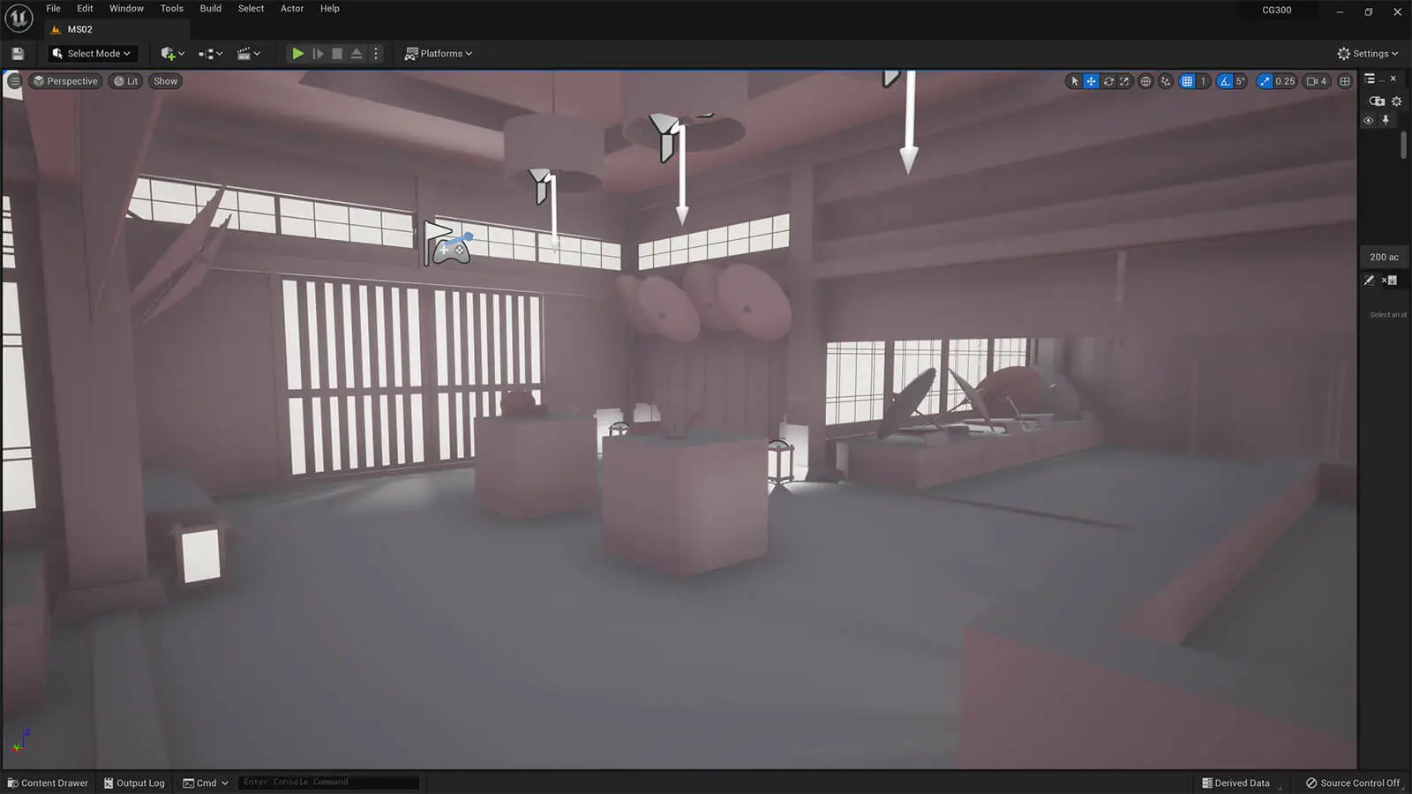Open the Content Drawer
The image size is (1412, 794).
(48, 783)
